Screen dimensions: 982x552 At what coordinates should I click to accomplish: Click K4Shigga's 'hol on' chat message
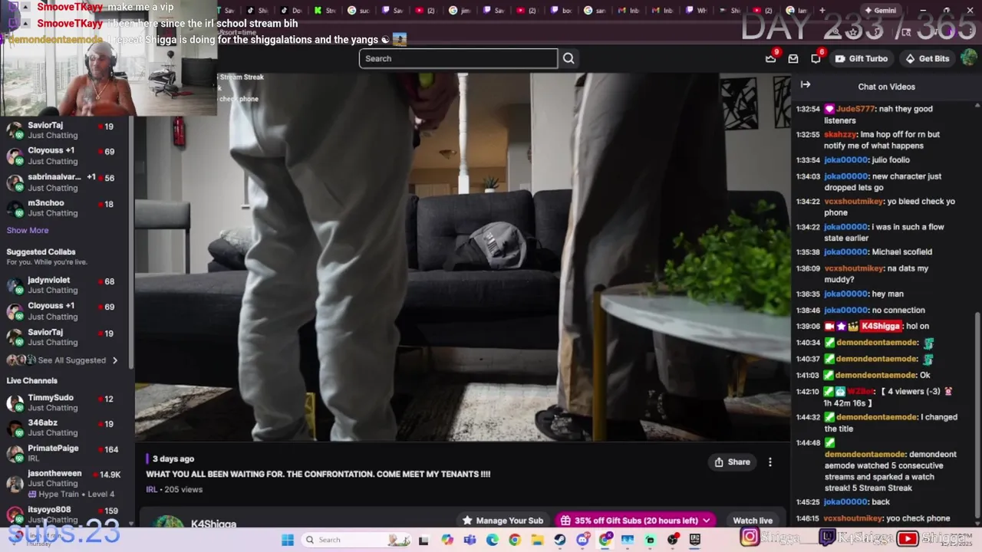[x=918, y=327]
